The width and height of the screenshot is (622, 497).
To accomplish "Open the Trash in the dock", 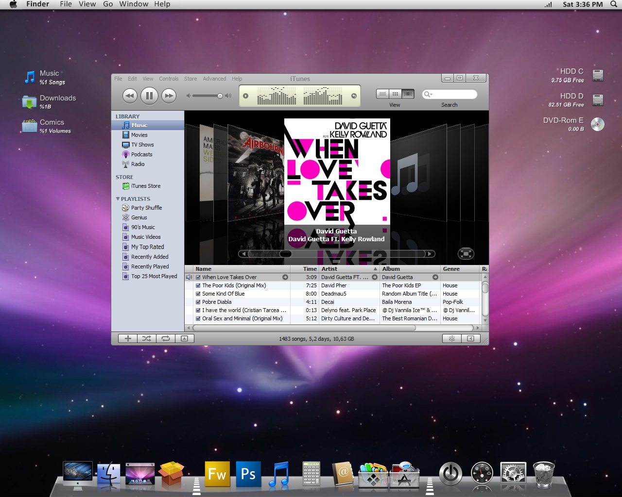I will point(544,474).
